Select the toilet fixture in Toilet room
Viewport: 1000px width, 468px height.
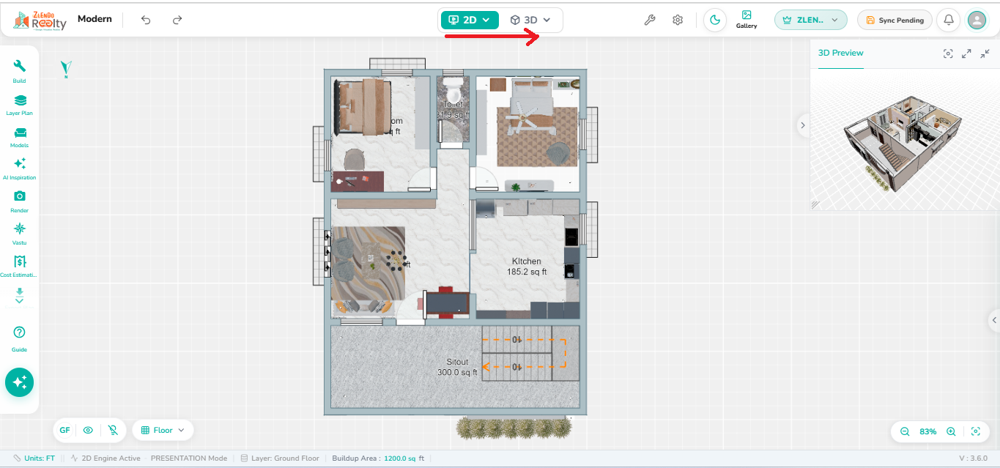point(453,91)
